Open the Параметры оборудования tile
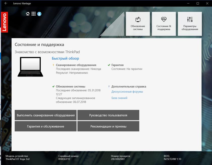Viewport: 212px width, 165px height. [x=190, y=23]
